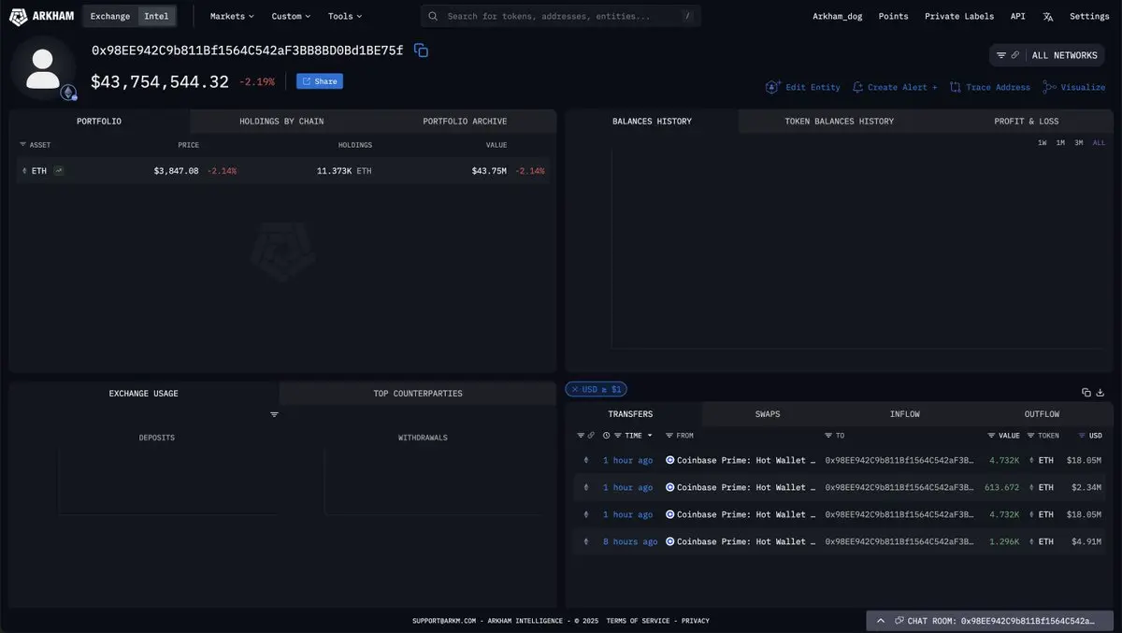Remove the USD ≥ $1 filter chip

click(x=575, y=389)
